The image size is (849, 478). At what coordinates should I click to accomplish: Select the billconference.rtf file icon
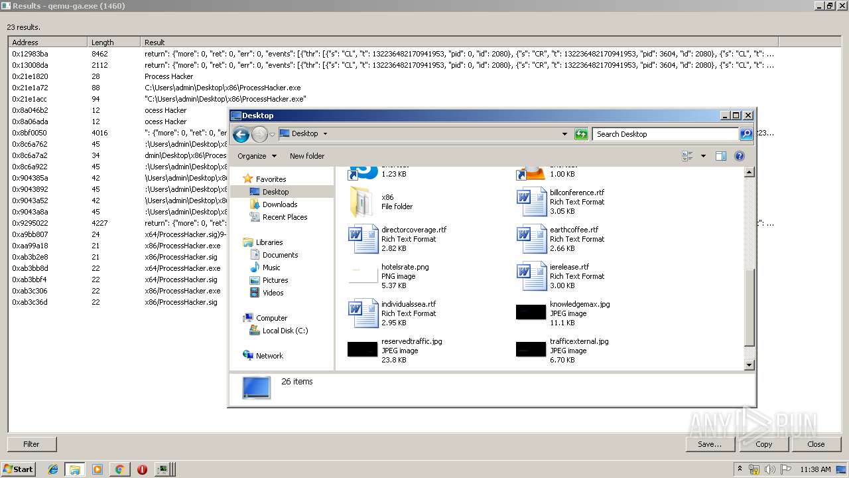pyautogui.click(x=531, y=202)
